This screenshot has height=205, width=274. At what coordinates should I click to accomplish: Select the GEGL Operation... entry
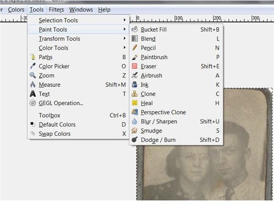[78, 103]
